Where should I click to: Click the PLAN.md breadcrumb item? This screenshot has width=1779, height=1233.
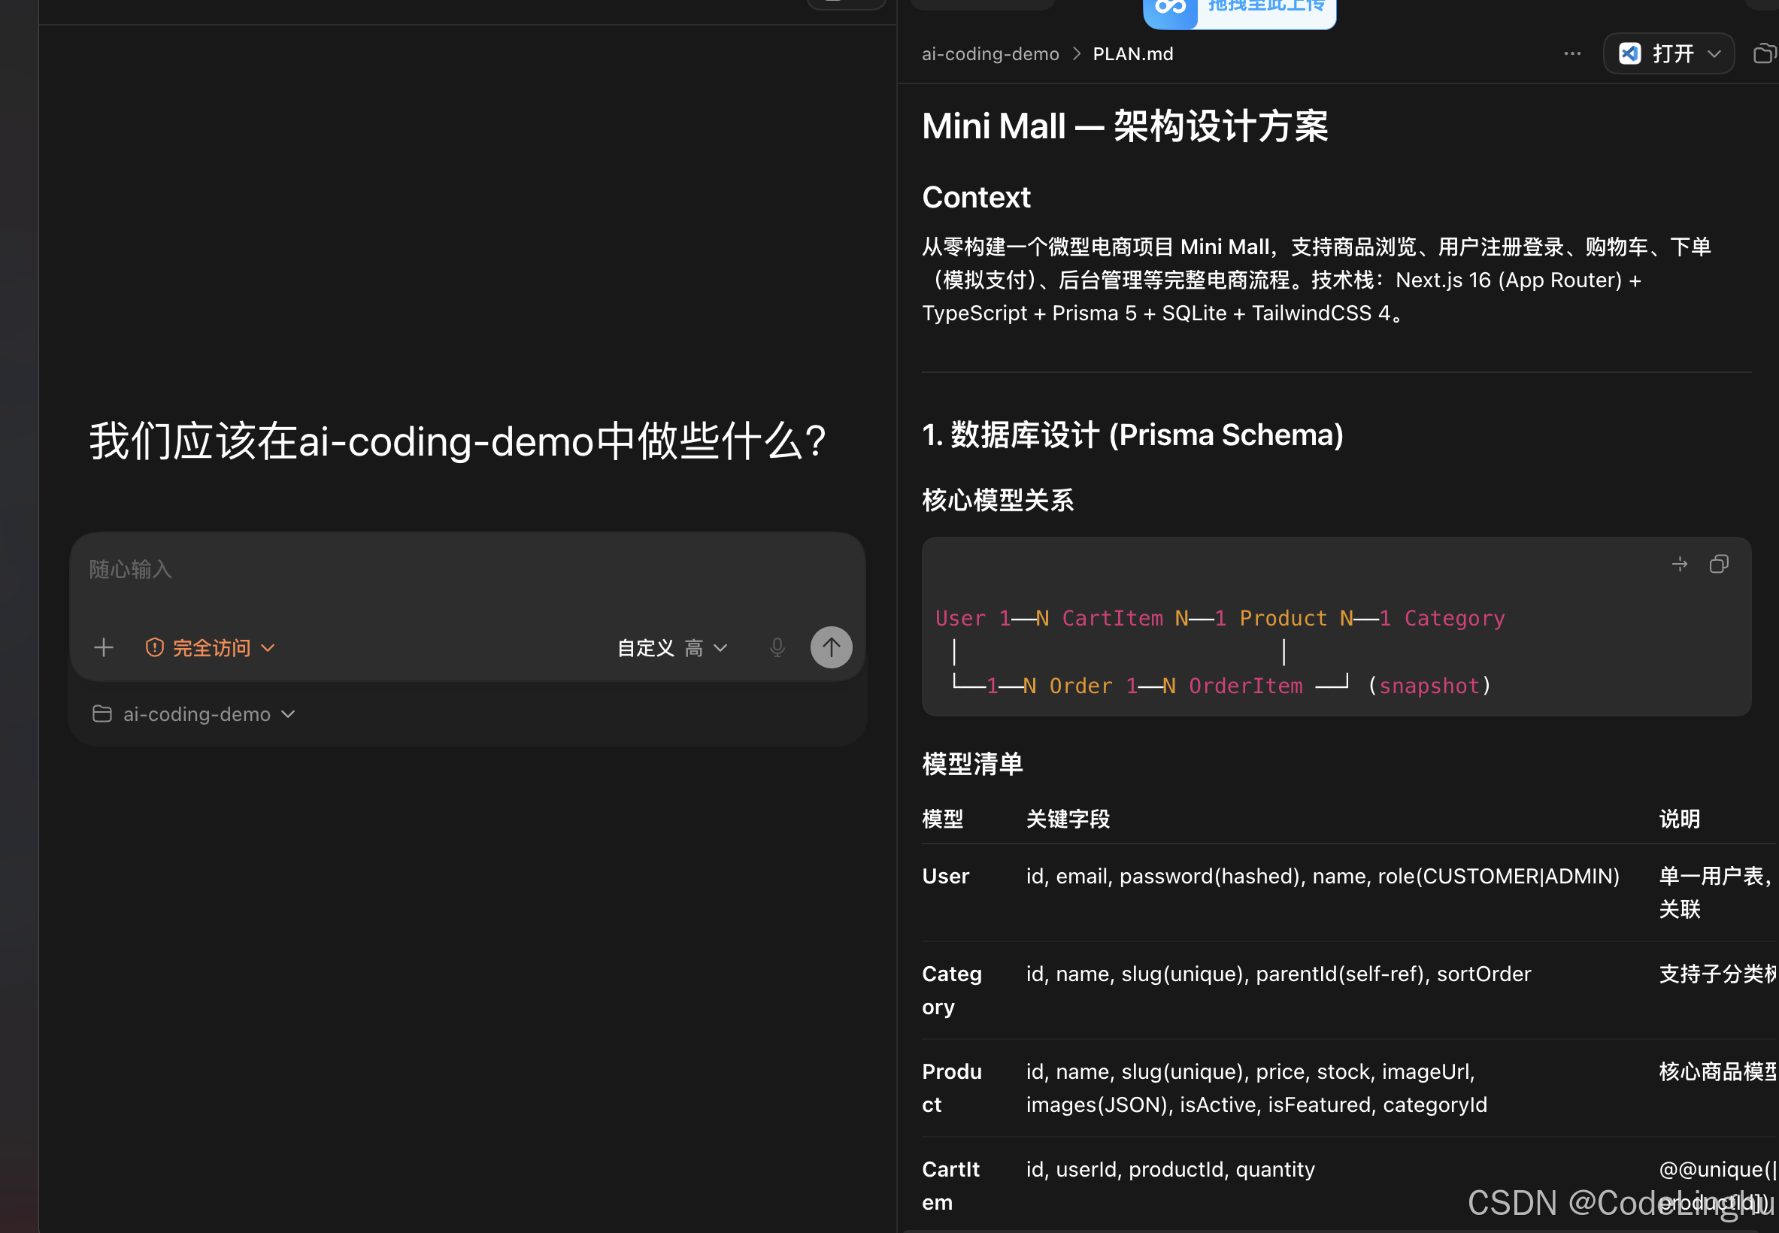point(1133,54)
